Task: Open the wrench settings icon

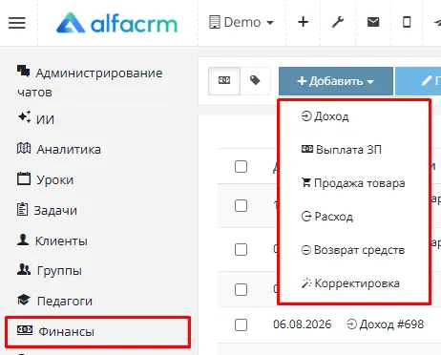Action: [x=338, y=22]
